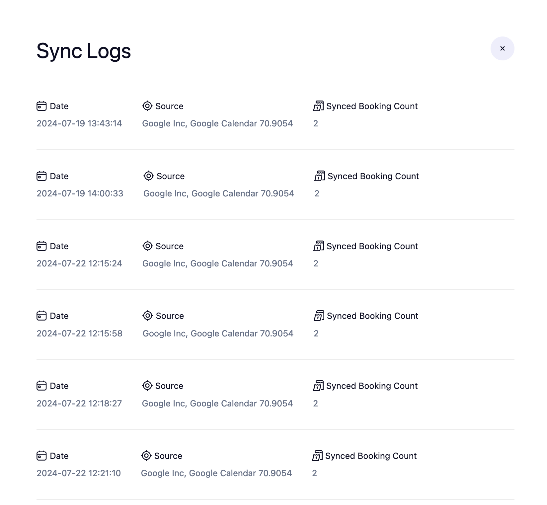Select the 2024-07-19 13:43:14 timestamp
547x505 pixels.
79,123
